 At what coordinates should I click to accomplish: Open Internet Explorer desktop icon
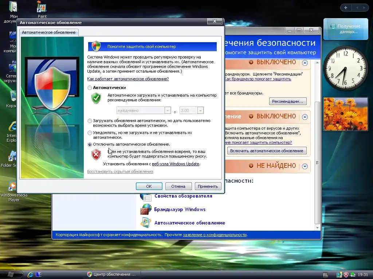pyautogui.click(x=12, y=132)
